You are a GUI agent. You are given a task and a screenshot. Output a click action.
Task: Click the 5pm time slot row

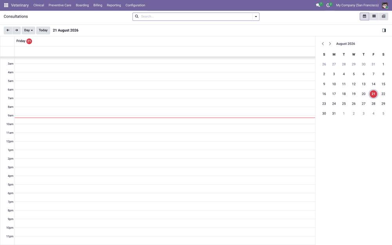coord(165,189)
